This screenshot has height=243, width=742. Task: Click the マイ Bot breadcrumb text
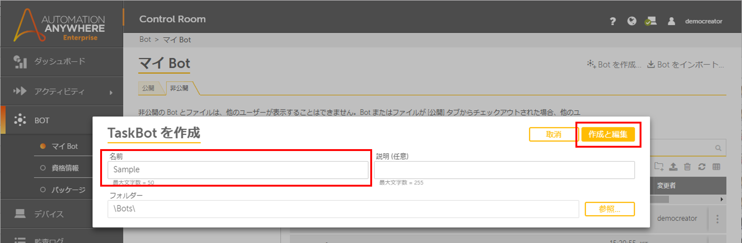click(177, 40)
